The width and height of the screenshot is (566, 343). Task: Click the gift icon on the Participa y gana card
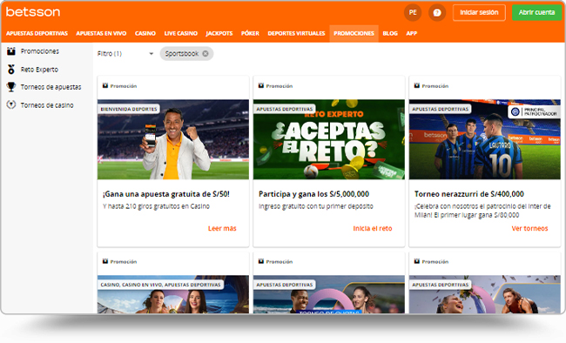click(x=261, y=85)
